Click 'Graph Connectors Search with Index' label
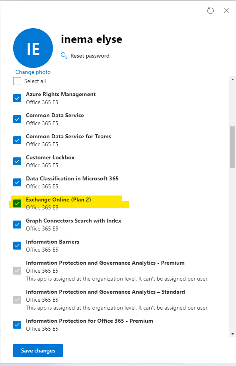236x366 pixels. [x=74, y=221]
